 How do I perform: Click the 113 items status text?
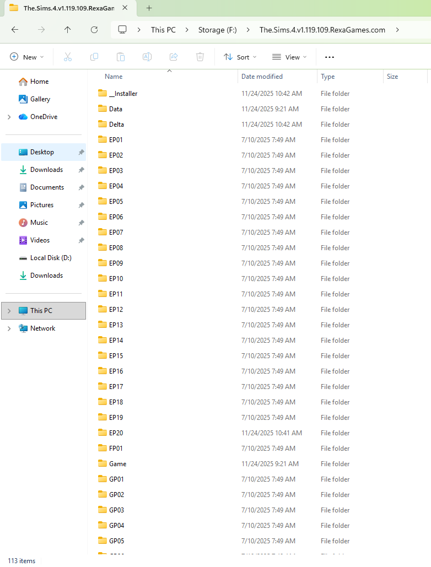pyautogui.click(x=21, y=561)
